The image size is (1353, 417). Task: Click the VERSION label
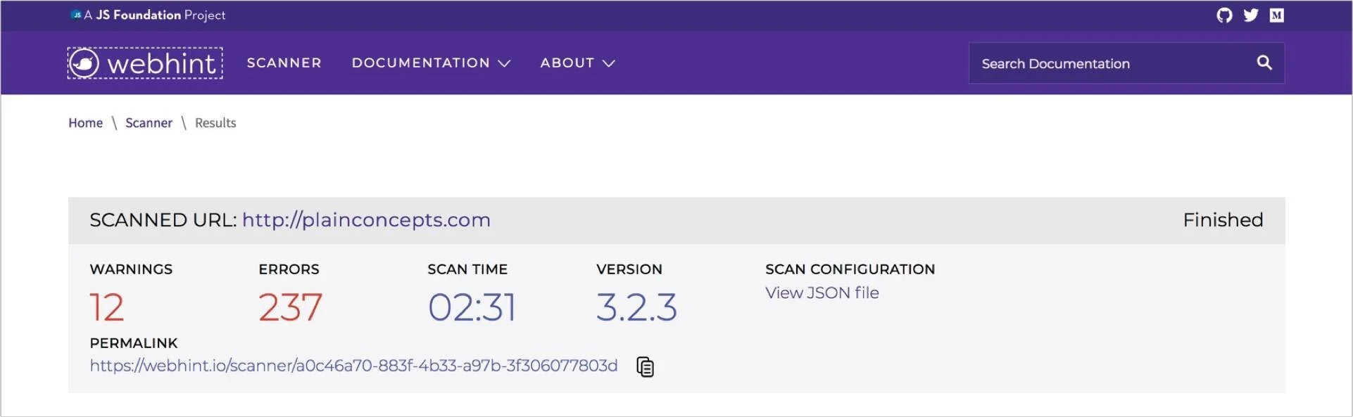tap(629, 269)
